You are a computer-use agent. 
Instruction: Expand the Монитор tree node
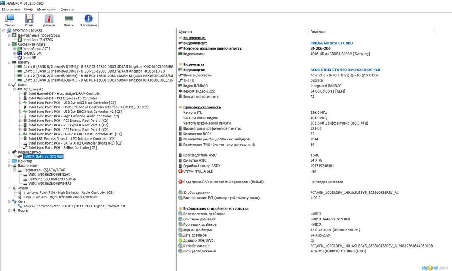[x=9, y=161]
